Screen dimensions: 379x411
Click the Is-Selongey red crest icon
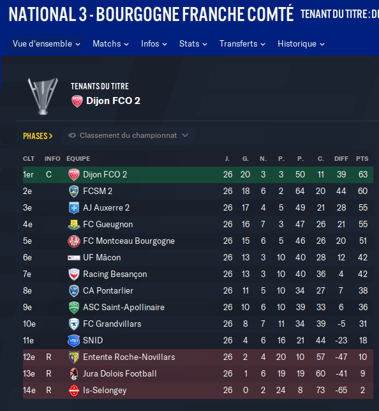click(74, 391)
